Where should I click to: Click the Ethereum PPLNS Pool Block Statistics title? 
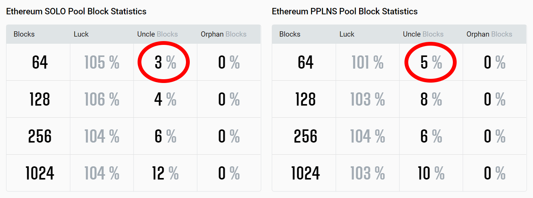[344, 11]
